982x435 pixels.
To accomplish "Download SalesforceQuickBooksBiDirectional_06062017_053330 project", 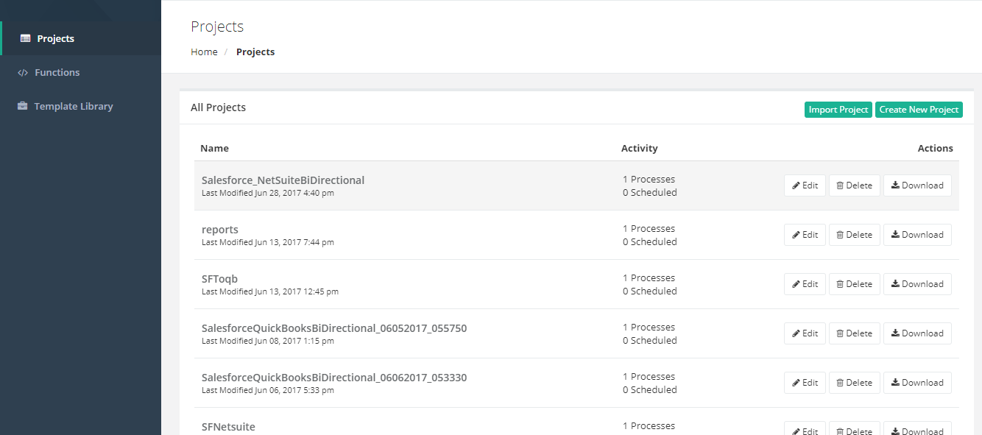I will (x=916, y=383).
